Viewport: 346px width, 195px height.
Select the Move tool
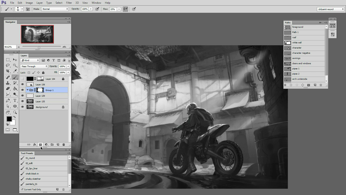15,60
